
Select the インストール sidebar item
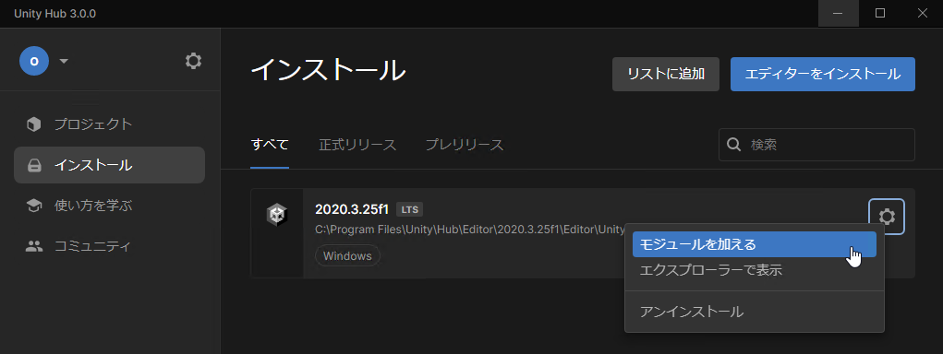coord(110,165)
